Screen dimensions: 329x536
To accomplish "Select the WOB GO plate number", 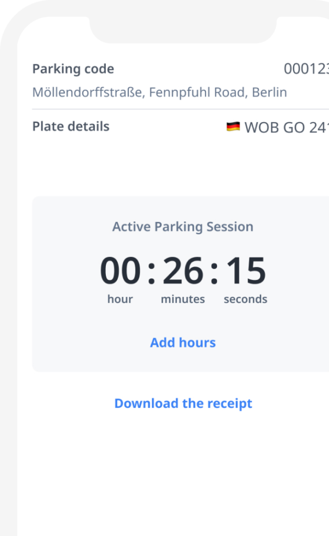I will 286,127.
